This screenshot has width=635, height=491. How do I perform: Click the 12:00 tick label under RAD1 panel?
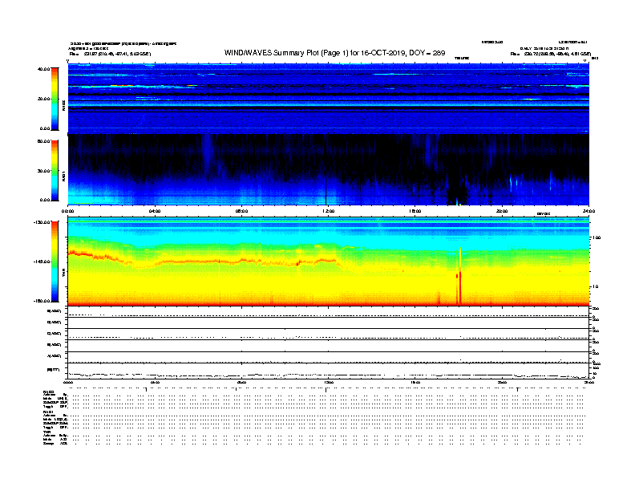329,211
